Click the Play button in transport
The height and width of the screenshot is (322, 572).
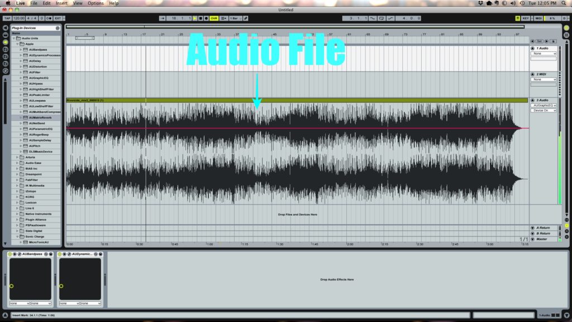pyautogui.click(x=195, y=18)
